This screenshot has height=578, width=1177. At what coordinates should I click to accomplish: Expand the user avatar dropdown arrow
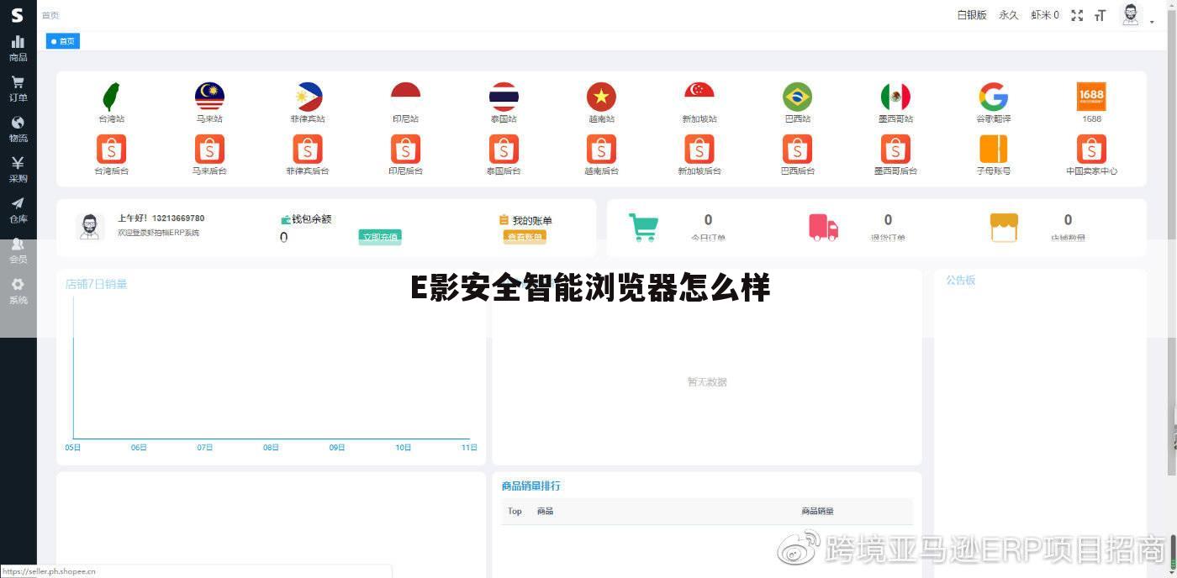click(x=1152, y=23)
